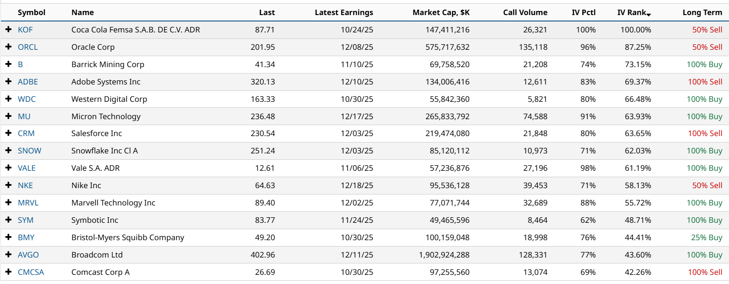Sort by Long Term column header
The height and width of the screenshot is (284, 729).
(x=702, y=12)
